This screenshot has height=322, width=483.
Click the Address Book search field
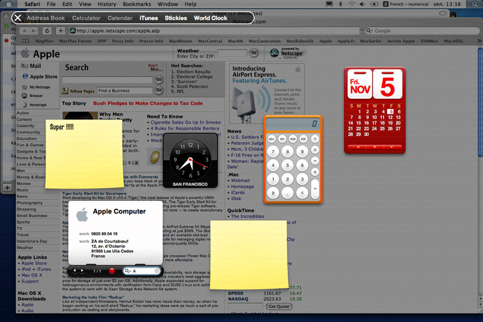(142, 271)
